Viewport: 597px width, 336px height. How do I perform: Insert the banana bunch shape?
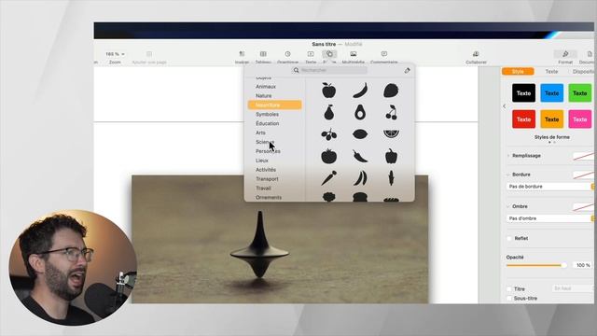[x=360, y=178]
